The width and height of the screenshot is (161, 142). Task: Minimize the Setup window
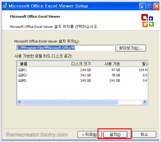[x=142, y=6]
